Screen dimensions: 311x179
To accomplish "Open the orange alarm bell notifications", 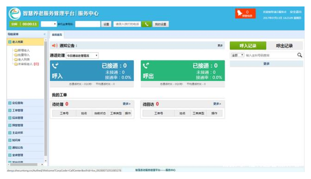I will [x=245, y=13].
